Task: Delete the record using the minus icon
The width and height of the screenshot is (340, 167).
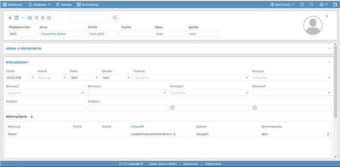Action: [23, 18]
